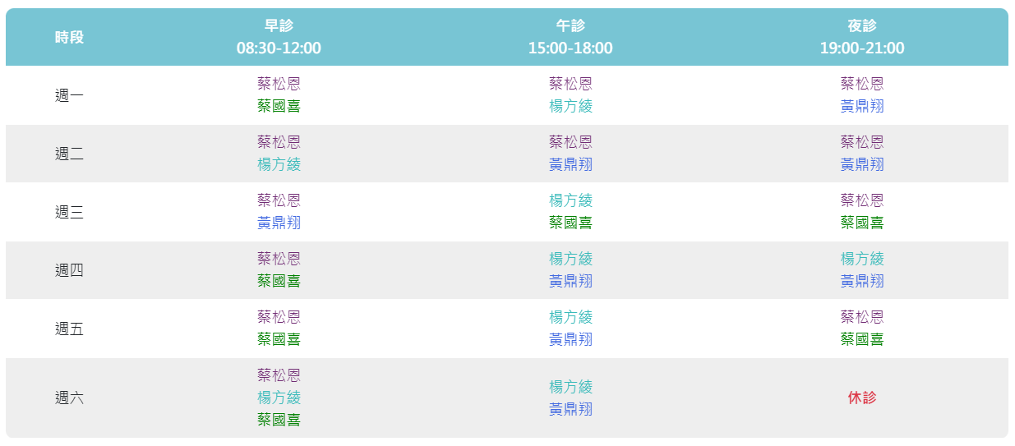Image resolution: width=1015 pixels, height=446 pixels.
Task: Click 蔡松恩 in 週二 午診 slot
Action: pos(570,142)
